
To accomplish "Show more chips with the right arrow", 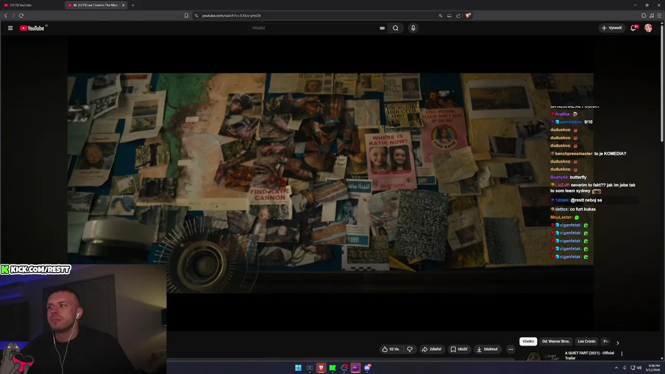I will pyautogui.click(x=617, y=342).
